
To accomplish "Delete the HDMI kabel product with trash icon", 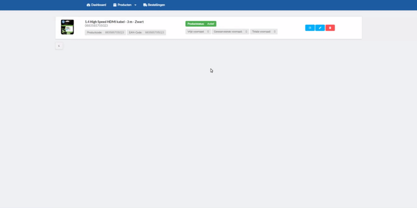I will point(330,28).
